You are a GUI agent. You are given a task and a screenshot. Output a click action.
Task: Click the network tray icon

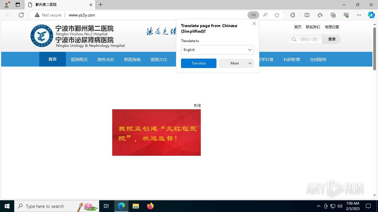[x=333, y=206]
